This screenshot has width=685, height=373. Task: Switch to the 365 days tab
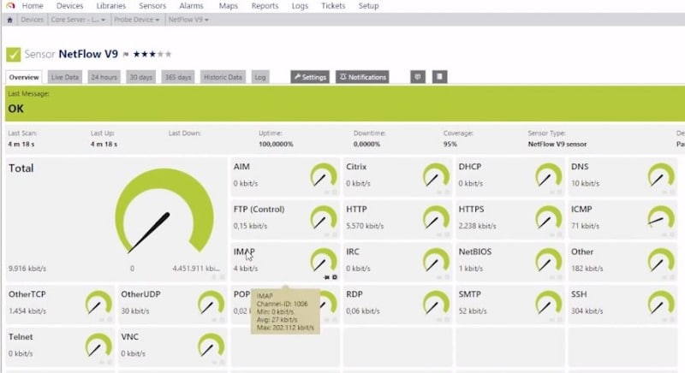[178, 77]
